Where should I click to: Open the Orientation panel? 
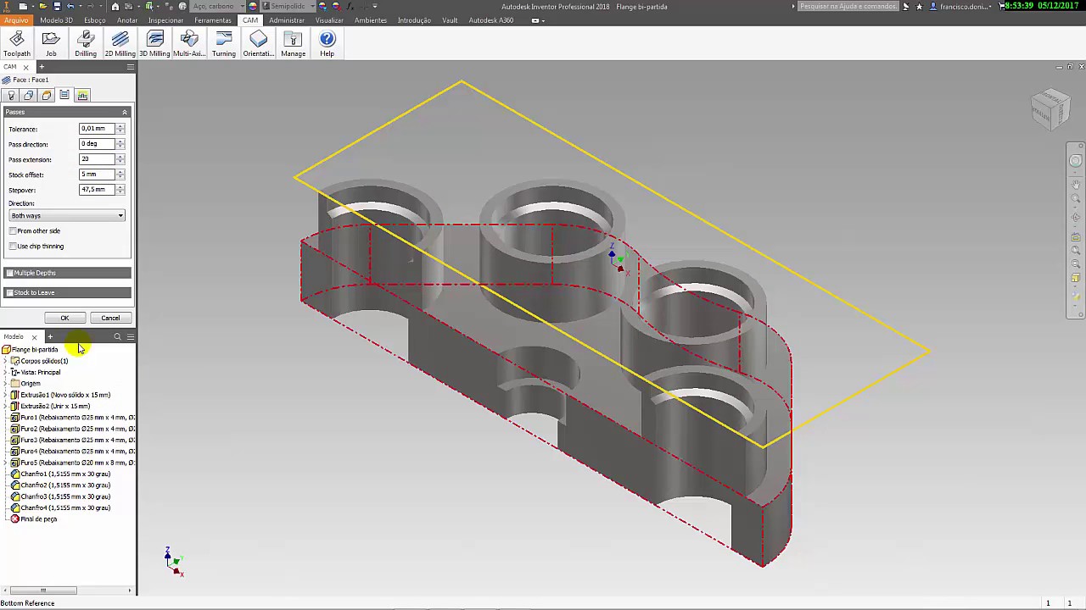(259, 44)
